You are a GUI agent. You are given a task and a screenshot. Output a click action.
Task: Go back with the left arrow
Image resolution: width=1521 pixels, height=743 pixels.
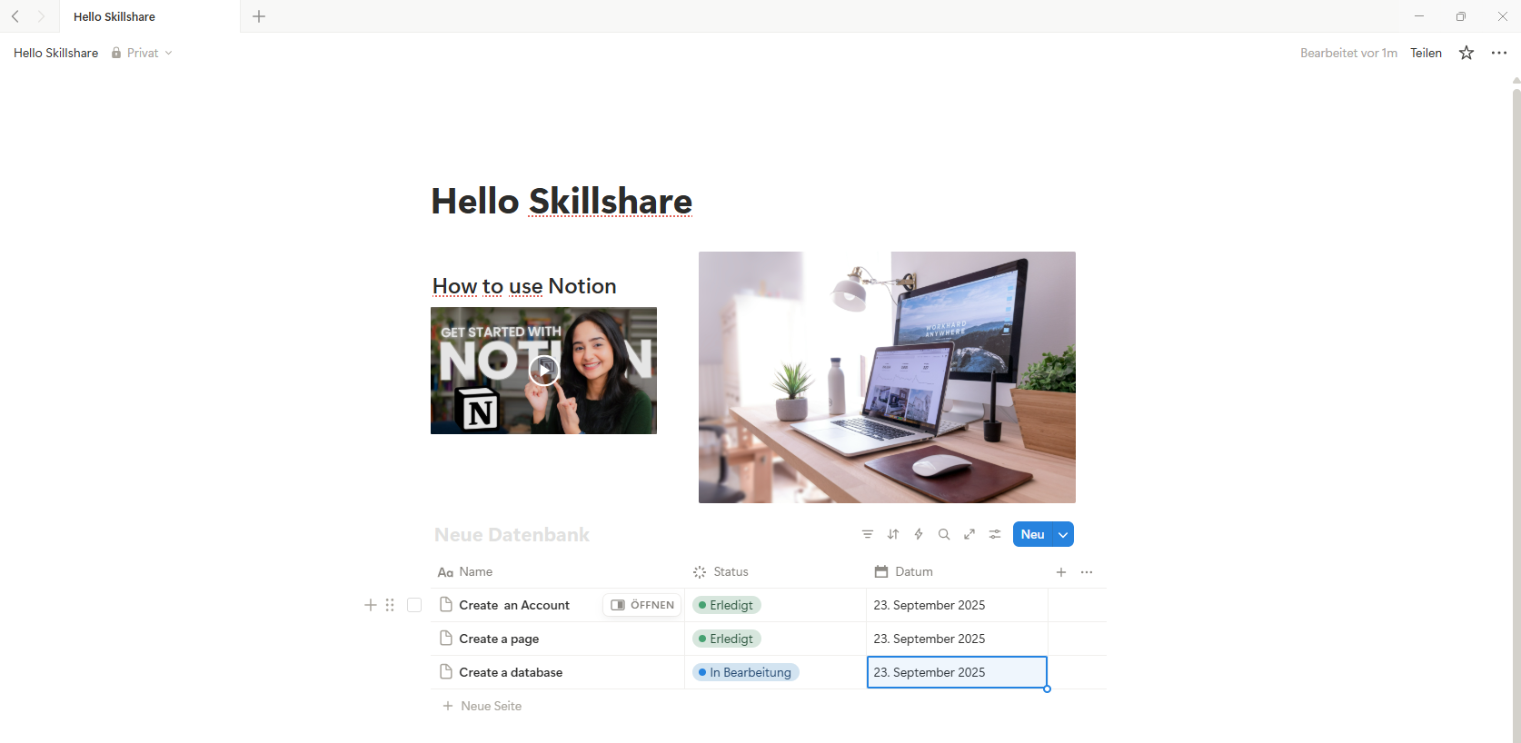tap(15, 16)
